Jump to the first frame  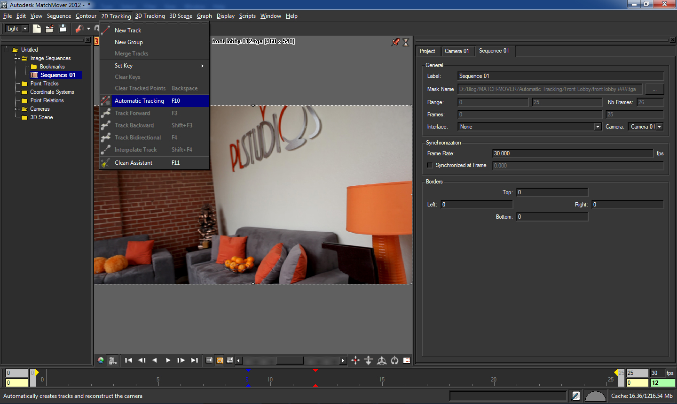click(128, 360)
